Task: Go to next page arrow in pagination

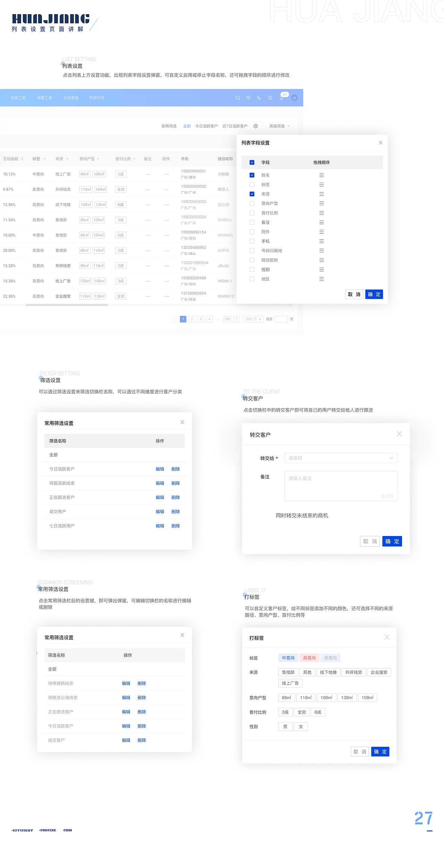Action: tap(237, 319)
